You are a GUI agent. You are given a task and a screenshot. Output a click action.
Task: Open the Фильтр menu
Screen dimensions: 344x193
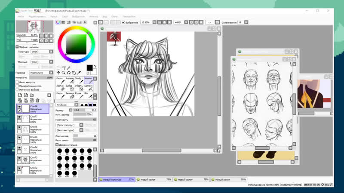(x=93, y=16)
